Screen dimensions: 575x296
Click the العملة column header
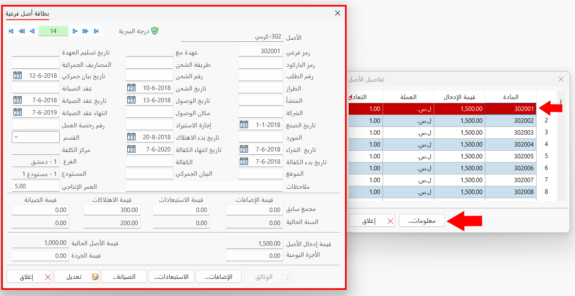408,97
